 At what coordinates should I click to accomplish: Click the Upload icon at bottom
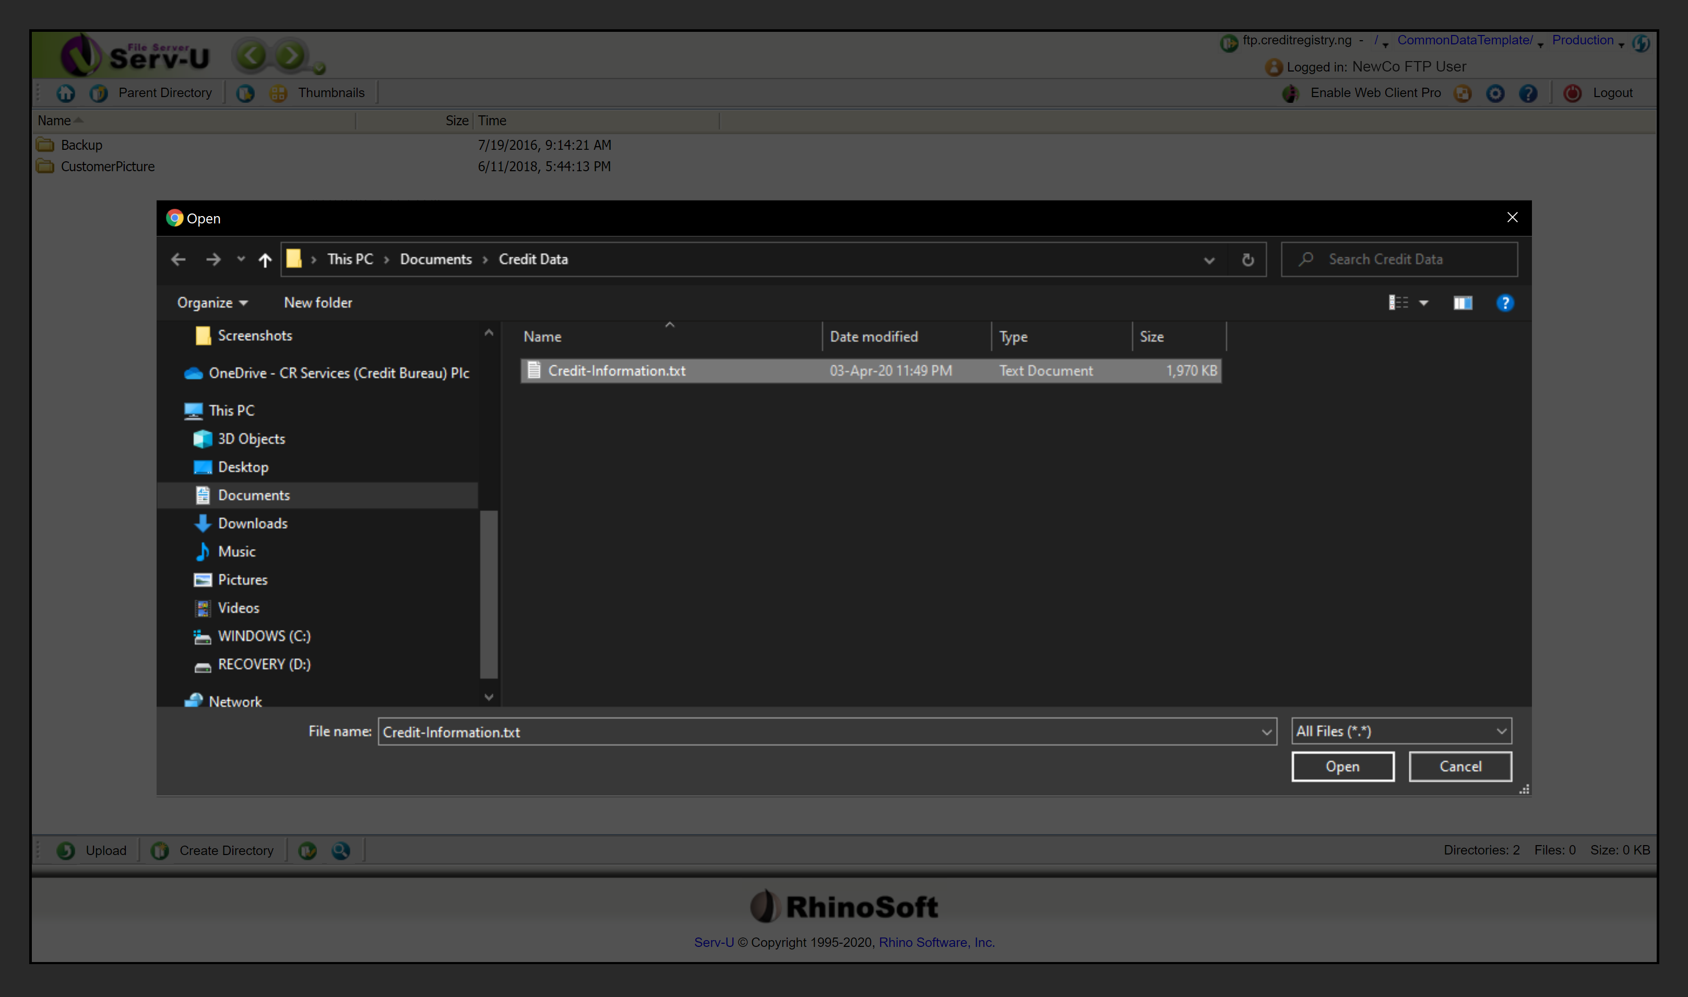tap(66, 850)
